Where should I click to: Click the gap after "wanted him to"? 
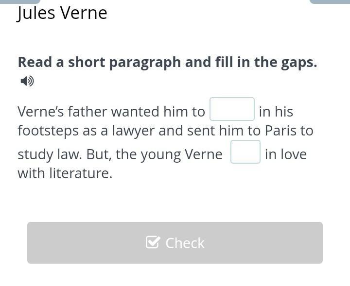(x=232, y=109)
